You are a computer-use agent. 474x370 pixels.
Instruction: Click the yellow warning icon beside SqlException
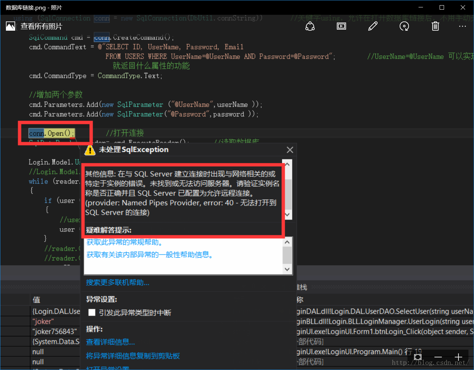90,150
